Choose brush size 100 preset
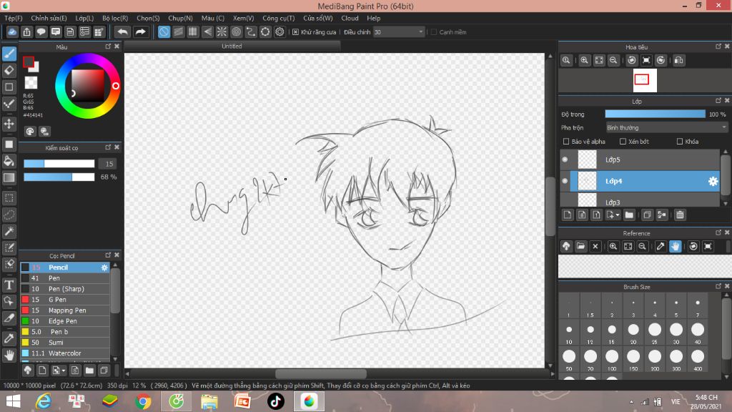 click(612, 360)
